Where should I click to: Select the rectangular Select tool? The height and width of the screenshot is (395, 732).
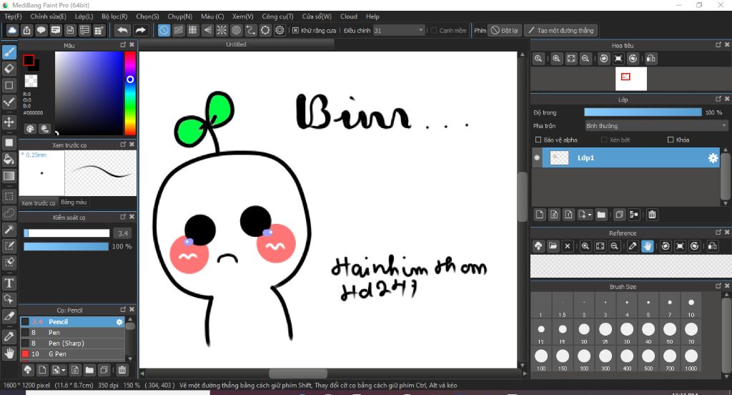pyautogui.click(x=9, y=196)
